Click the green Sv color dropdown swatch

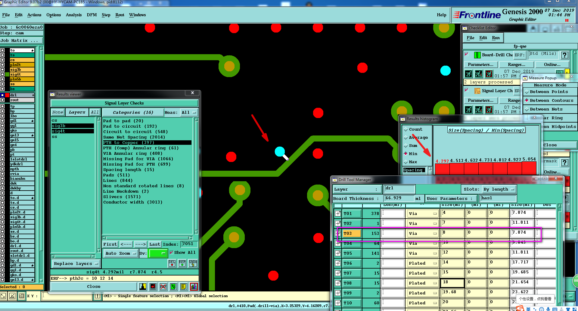pyautogui.click(x=158, y=253)
